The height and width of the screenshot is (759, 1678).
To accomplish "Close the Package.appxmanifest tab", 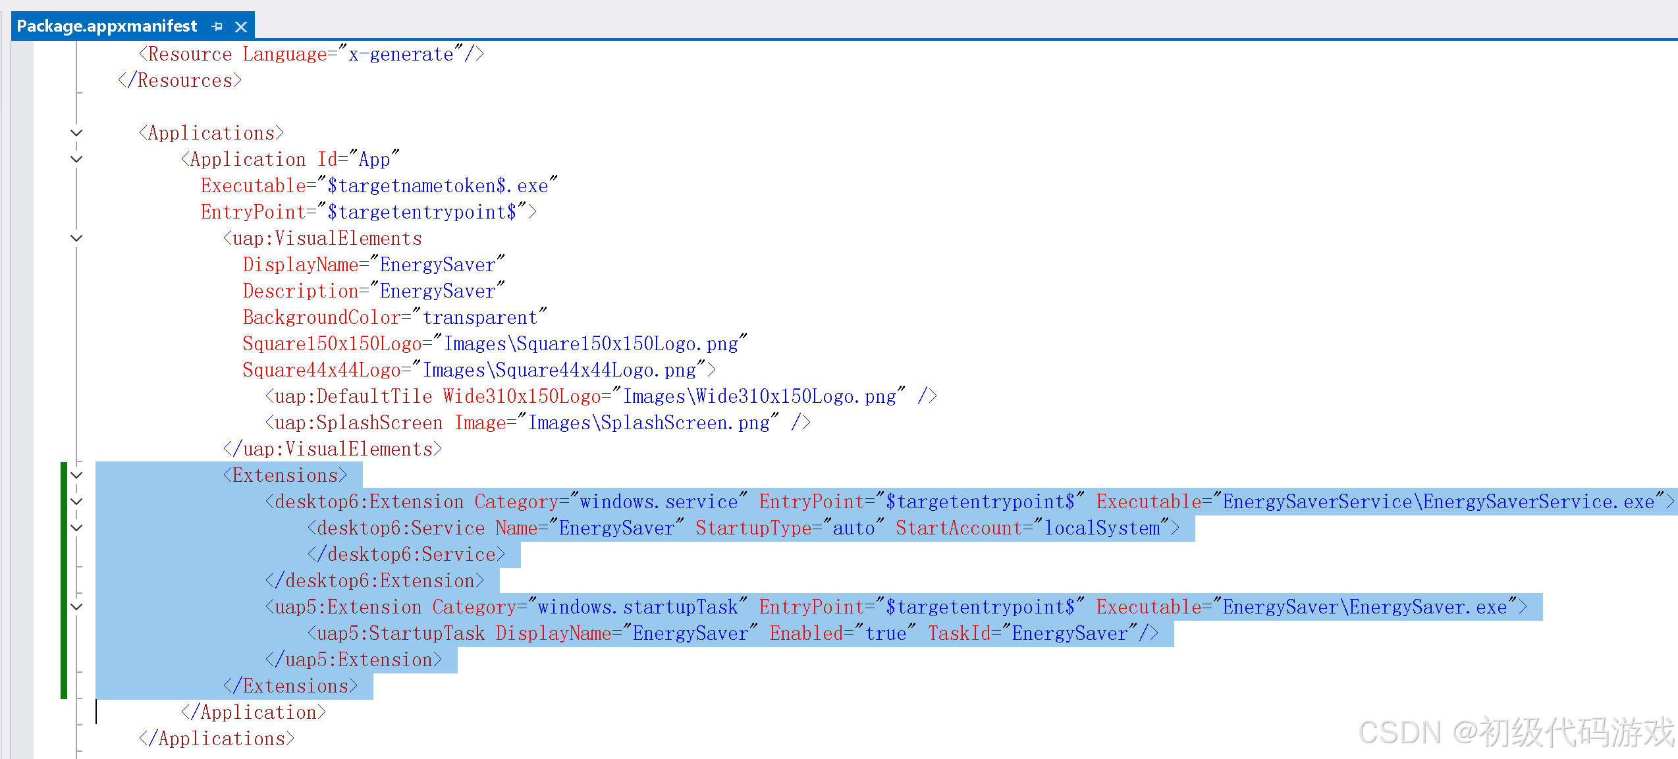I will click(241, 26).
